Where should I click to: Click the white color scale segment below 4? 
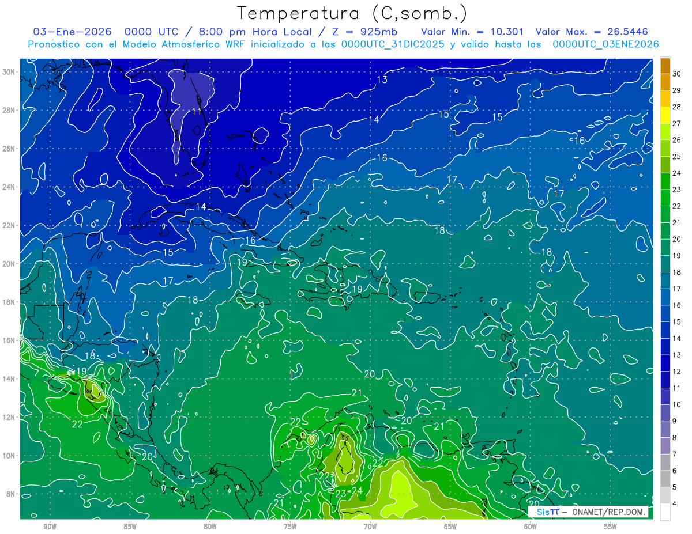tap(665, 512)
